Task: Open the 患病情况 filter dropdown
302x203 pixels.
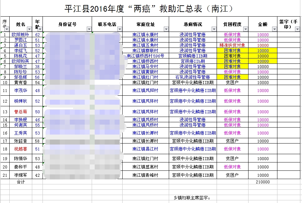Action: (x=214, y=29)
